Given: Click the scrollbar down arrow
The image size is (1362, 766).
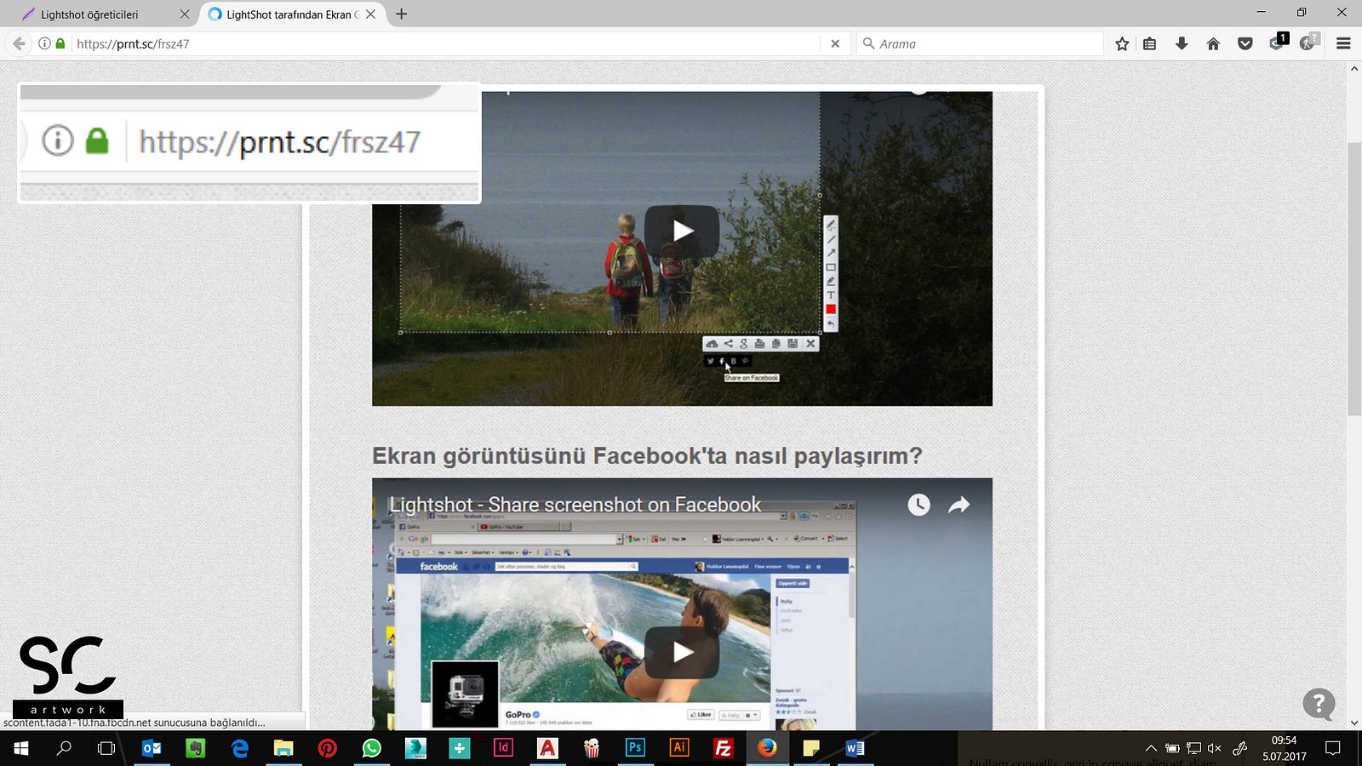Looking at the screenshot, I should pos(1354,723).
